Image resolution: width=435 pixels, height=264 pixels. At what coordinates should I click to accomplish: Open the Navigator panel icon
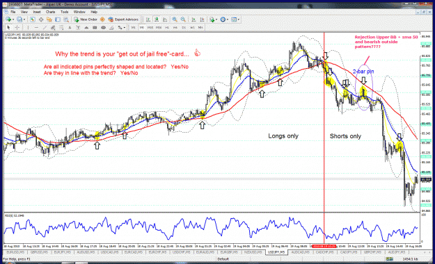(x=49, y=19)
